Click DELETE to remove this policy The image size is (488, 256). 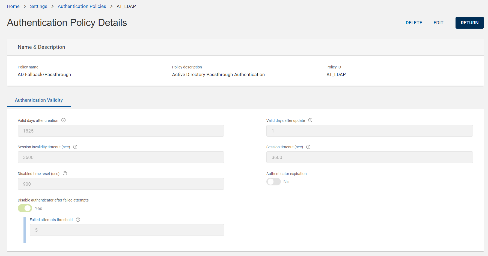click(414, 23)
